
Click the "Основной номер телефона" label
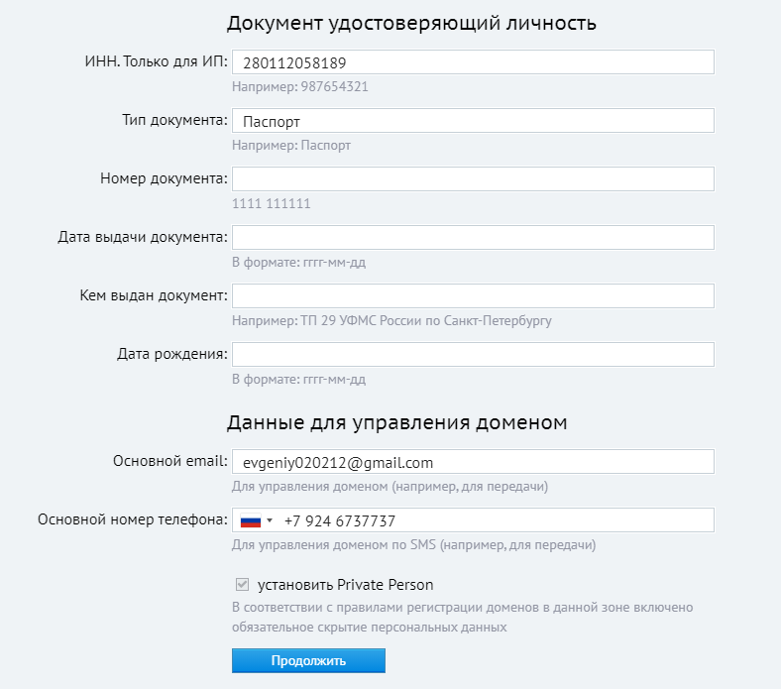133,519
